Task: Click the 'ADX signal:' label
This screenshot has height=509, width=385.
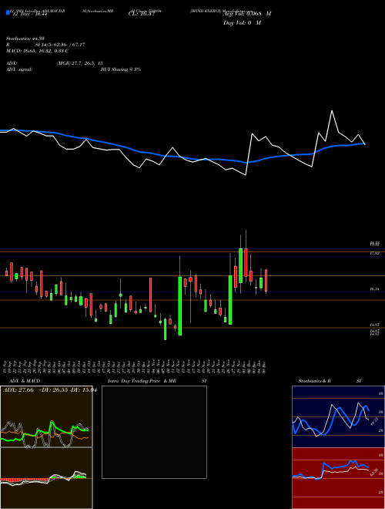Action: pos(19,69)
